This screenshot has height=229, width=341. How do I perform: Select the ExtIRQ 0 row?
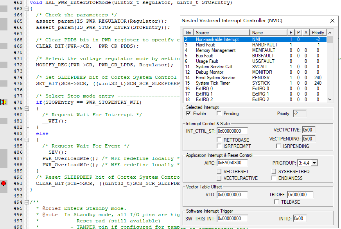coord(255,89)
